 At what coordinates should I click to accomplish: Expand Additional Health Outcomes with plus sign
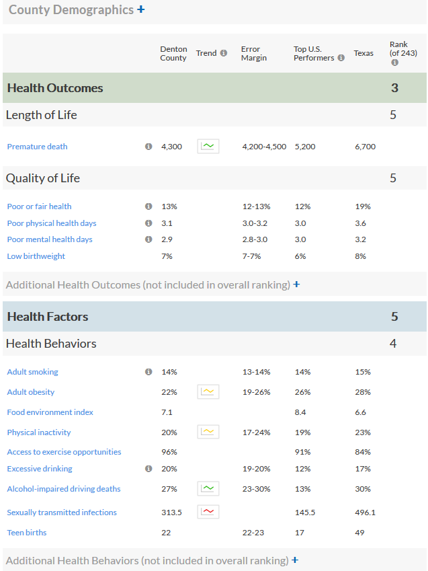(x=296, y=284)
